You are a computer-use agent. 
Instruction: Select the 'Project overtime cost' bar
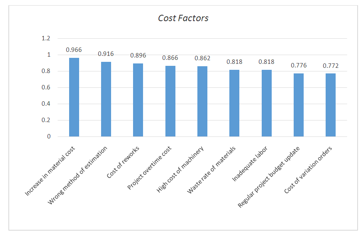[x=170, y=101]
